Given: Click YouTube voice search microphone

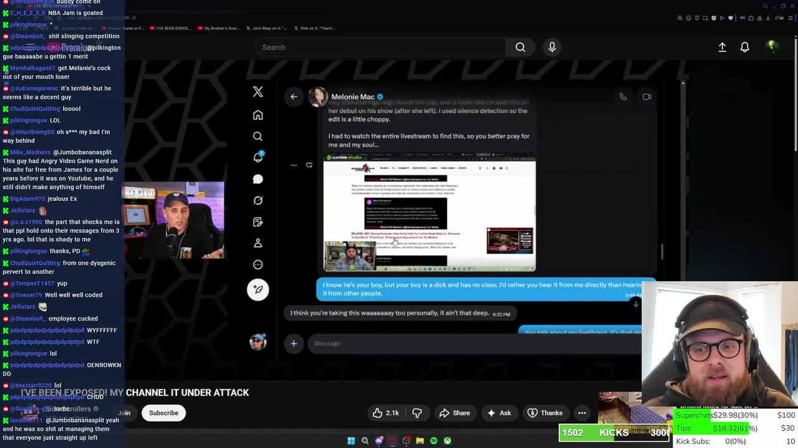Looking at the screenshot, I should point(552,47).
